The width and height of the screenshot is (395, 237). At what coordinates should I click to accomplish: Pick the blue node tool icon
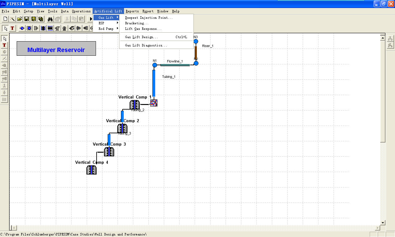22,28
